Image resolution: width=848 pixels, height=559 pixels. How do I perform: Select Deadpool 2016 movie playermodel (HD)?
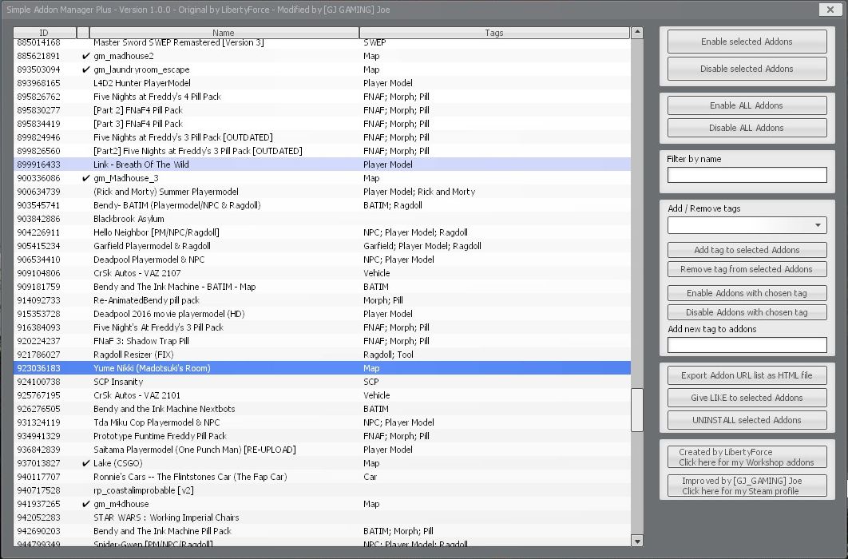[x=322, y=314]
